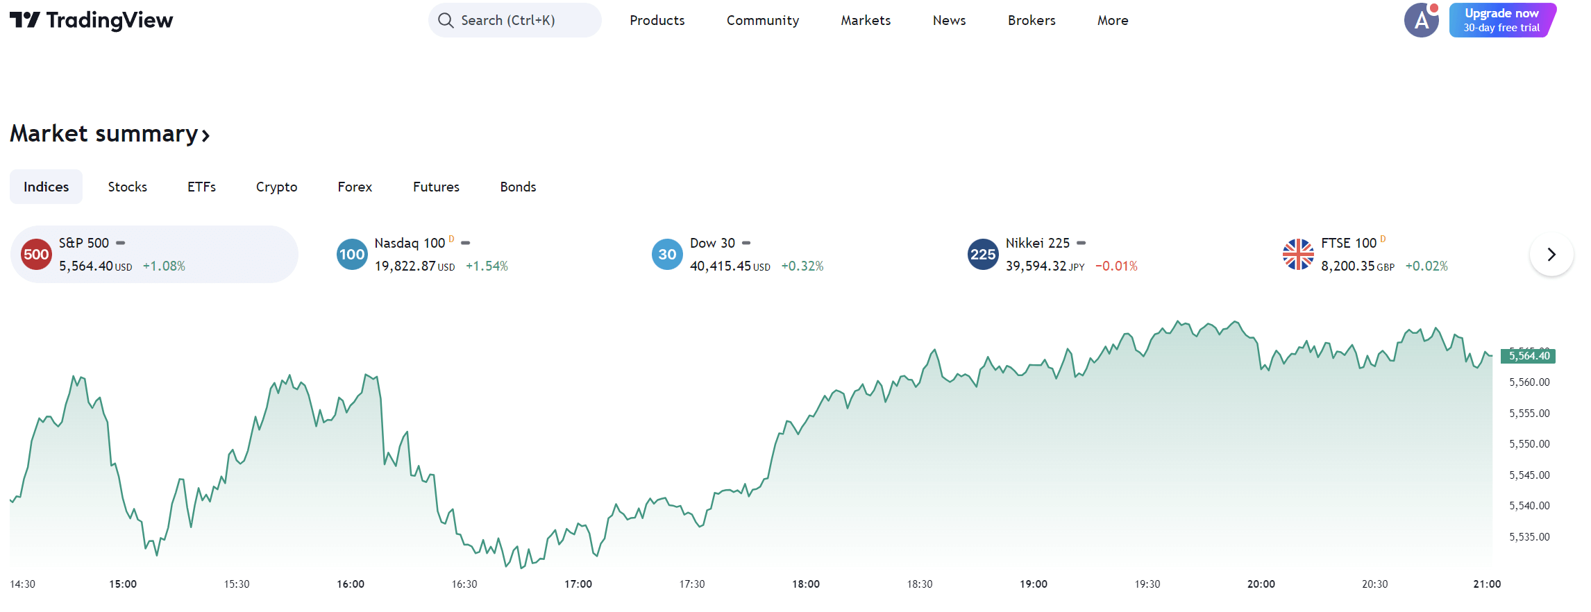Click the FTSE 100 UK flag icon

[x=1298, y=255]
